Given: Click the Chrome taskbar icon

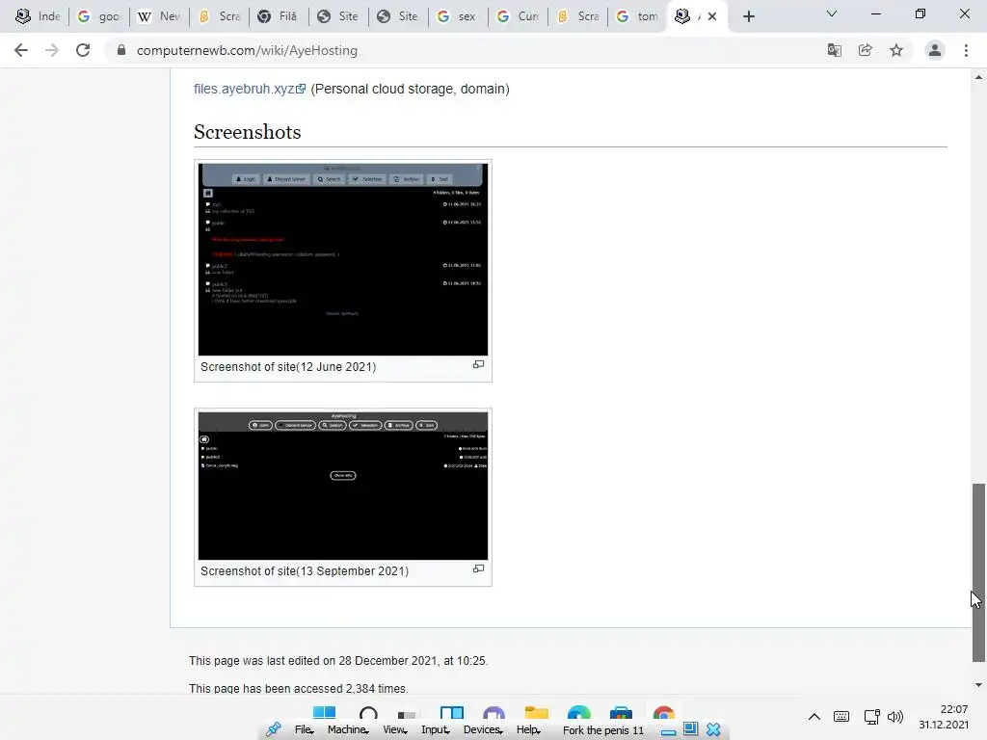Looking at the screenshot, I should (663, 713).
